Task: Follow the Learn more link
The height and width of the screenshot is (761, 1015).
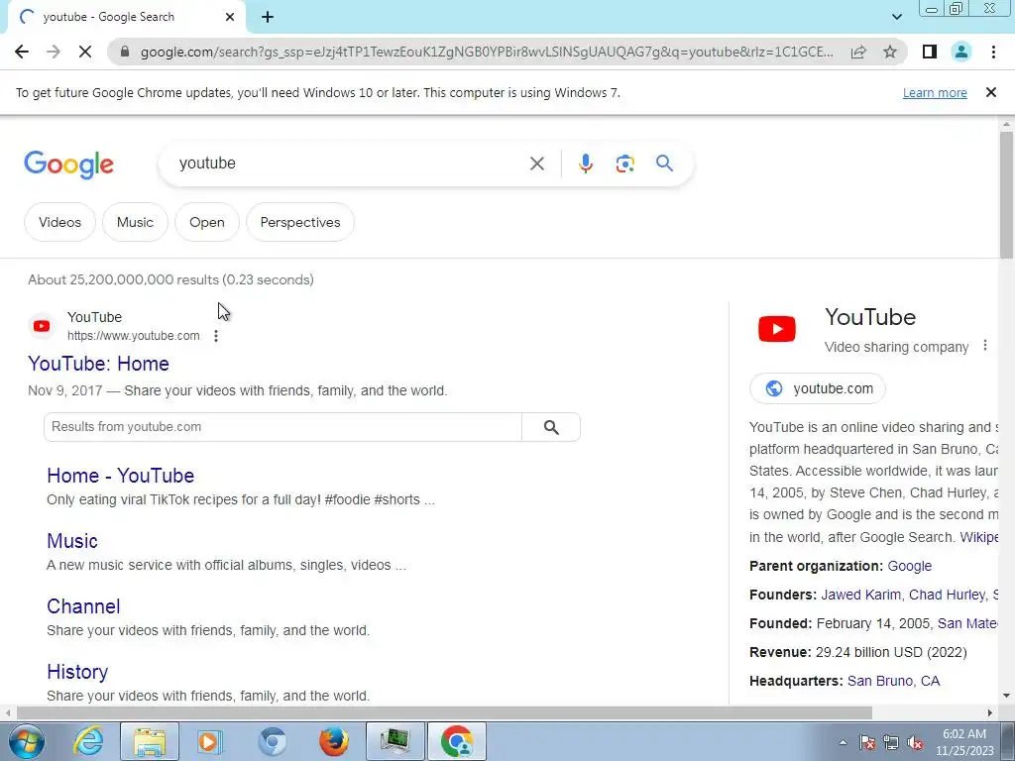Action: (935, 92)
